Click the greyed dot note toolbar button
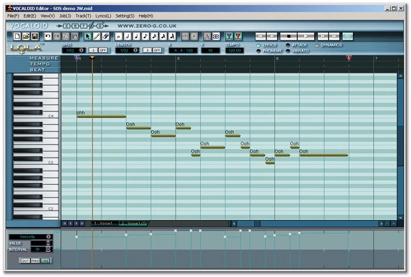The image size is (411, 277). [x=194, y=36]
